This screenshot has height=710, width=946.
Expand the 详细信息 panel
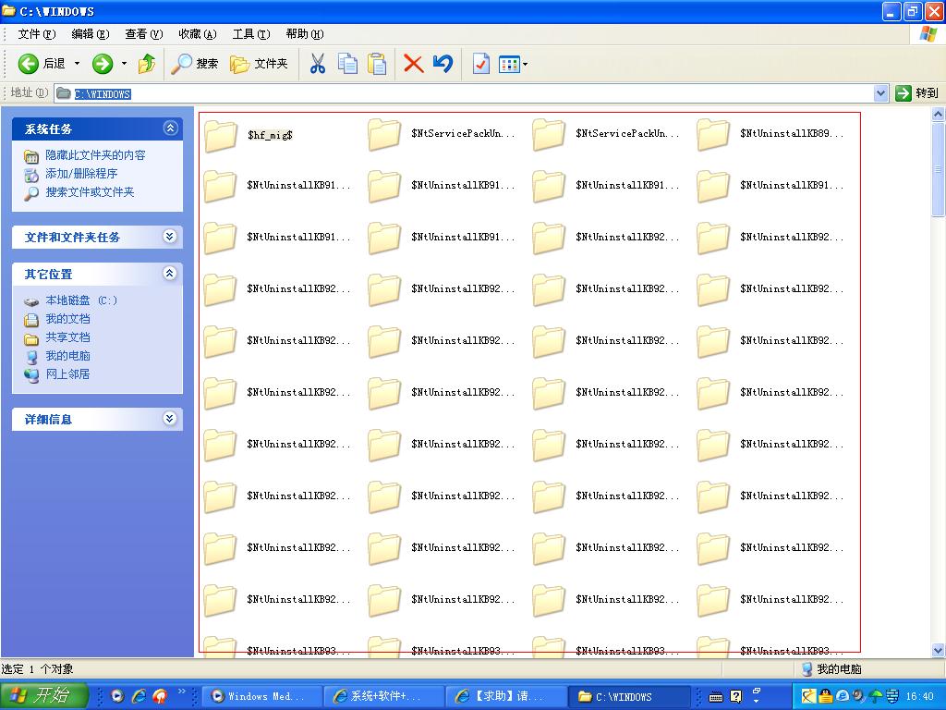[169, 419]
